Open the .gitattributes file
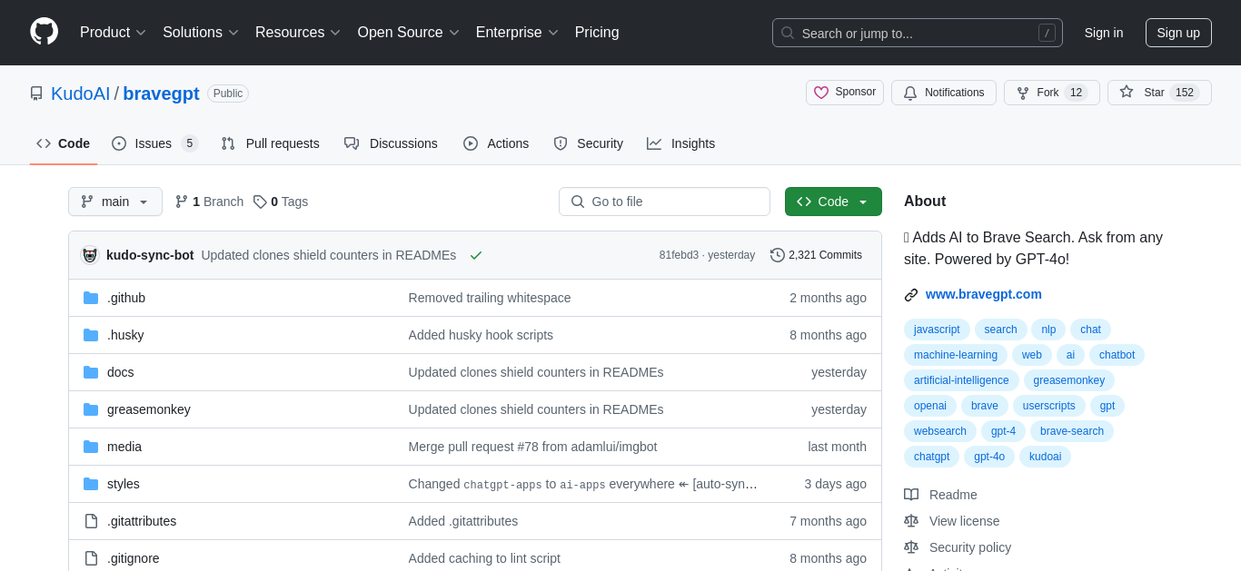The image size is (1241, 571). (142, 521)
